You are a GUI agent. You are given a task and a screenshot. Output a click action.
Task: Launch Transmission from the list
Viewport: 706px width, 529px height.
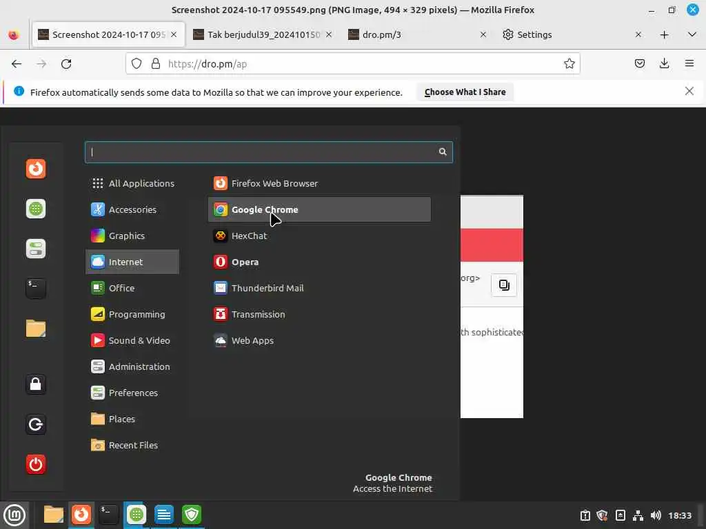pos(319,314)
